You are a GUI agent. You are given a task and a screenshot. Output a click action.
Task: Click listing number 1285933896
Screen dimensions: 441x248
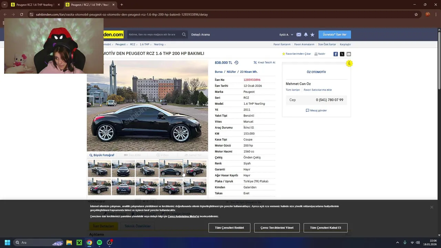(x=252, y=80)
